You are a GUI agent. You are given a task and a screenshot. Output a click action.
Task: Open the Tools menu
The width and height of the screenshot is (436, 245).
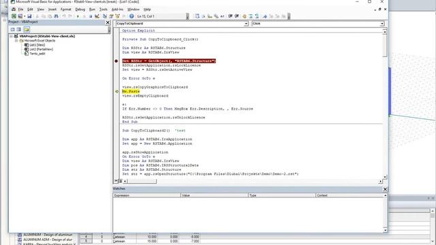click(103, 10)
